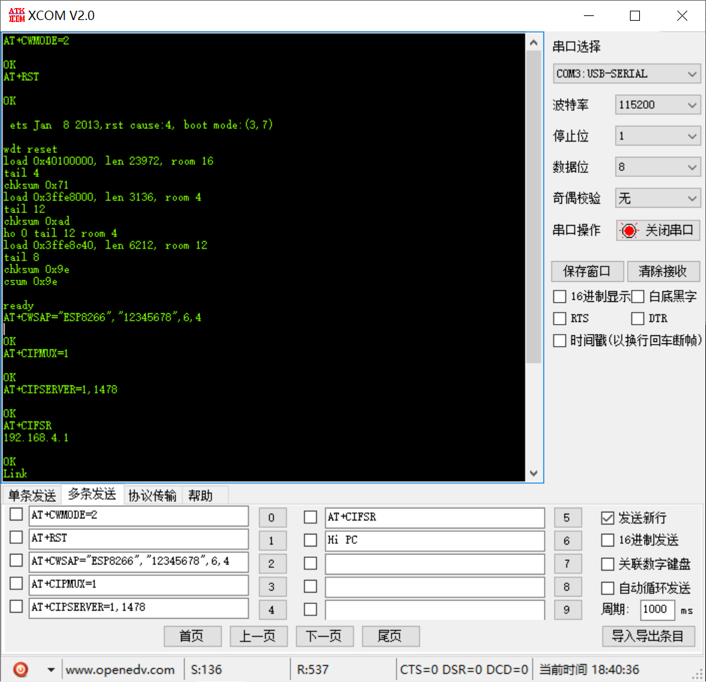Switch to the 协议传输 tab
706x682 pixels.
pos(153,494)
